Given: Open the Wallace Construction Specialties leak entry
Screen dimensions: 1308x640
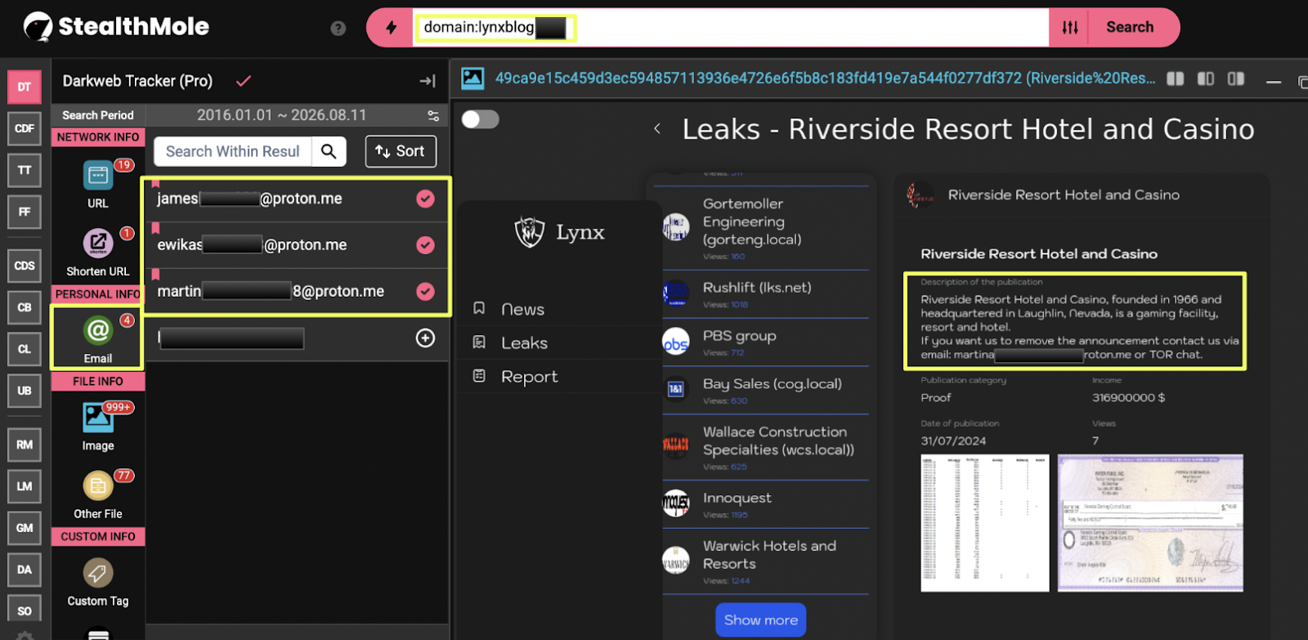Looking at the screenshot, I should click(765, 447).
